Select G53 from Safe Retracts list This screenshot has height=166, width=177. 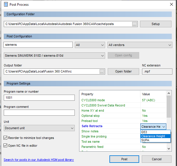coord(155,132)
